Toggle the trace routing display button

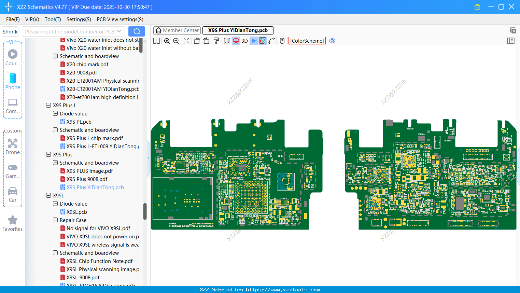[x=263, y=41]
